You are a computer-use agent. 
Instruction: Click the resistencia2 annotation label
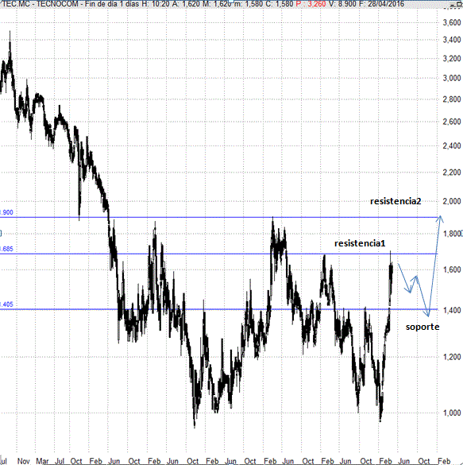[x=395, y=201]
